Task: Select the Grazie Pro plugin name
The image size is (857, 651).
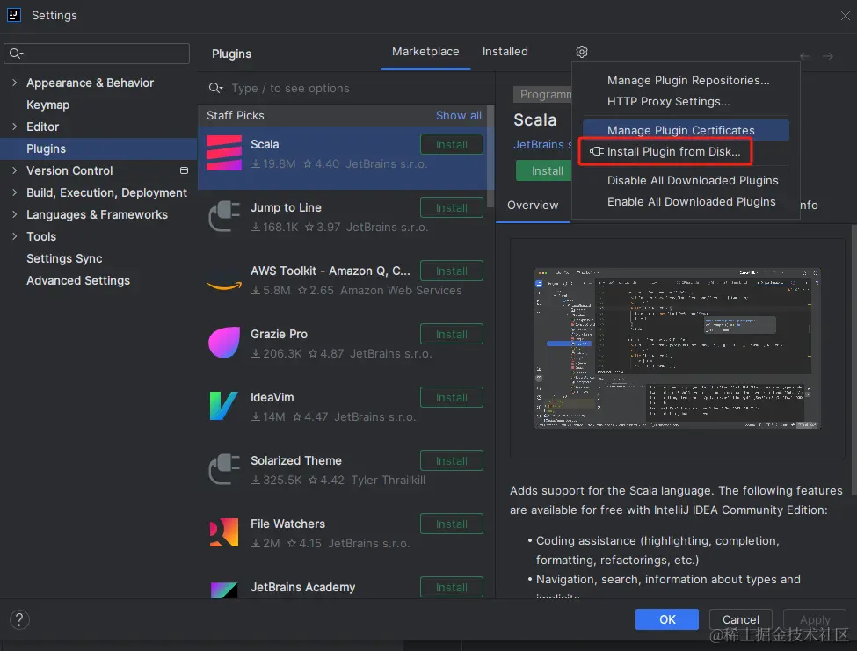Action: 279,334
